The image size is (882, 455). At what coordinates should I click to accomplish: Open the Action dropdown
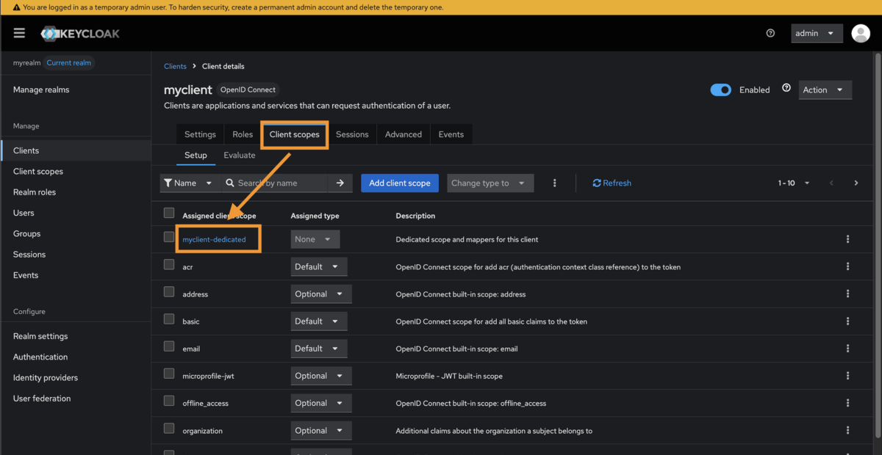pos(825,90)
